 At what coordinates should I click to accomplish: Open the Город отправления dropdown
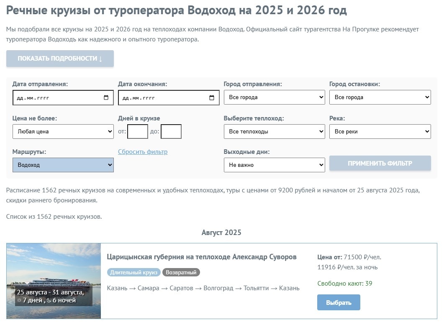tap(274, 97)
